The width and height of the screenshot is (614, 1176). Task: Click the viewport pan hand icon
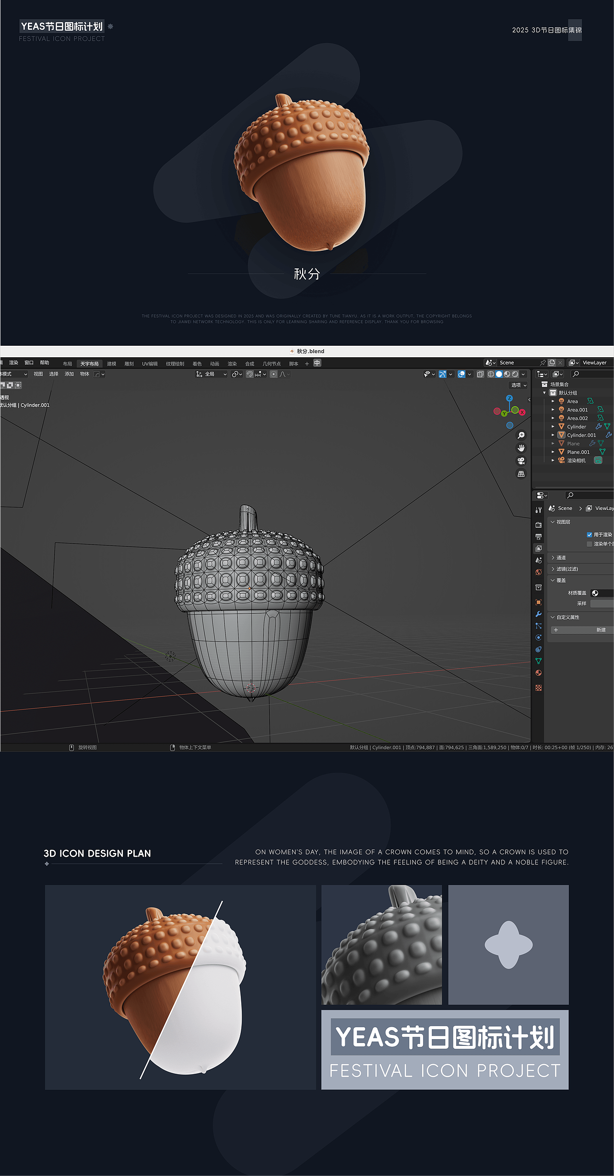521,448
